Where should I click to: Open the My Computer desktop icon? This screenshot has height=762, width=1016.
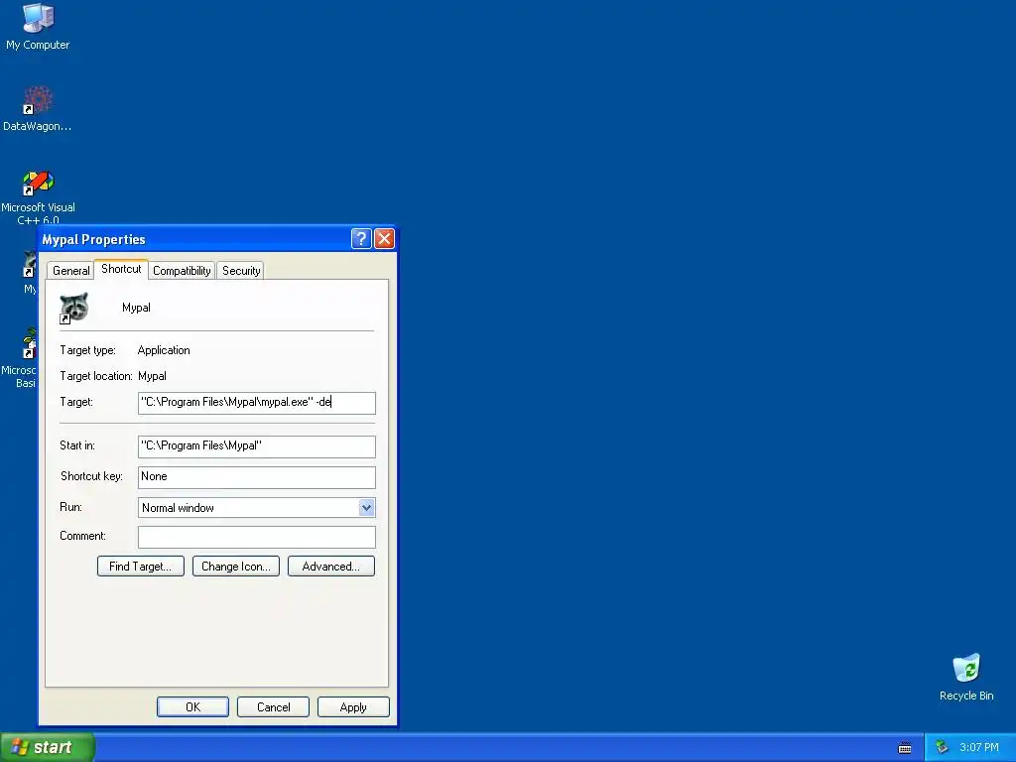click(38, 26)
